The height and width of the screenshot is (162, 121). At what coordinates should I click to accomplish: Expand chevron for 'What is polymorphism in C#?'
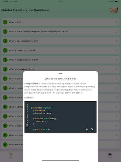click(x=117, y=60)
